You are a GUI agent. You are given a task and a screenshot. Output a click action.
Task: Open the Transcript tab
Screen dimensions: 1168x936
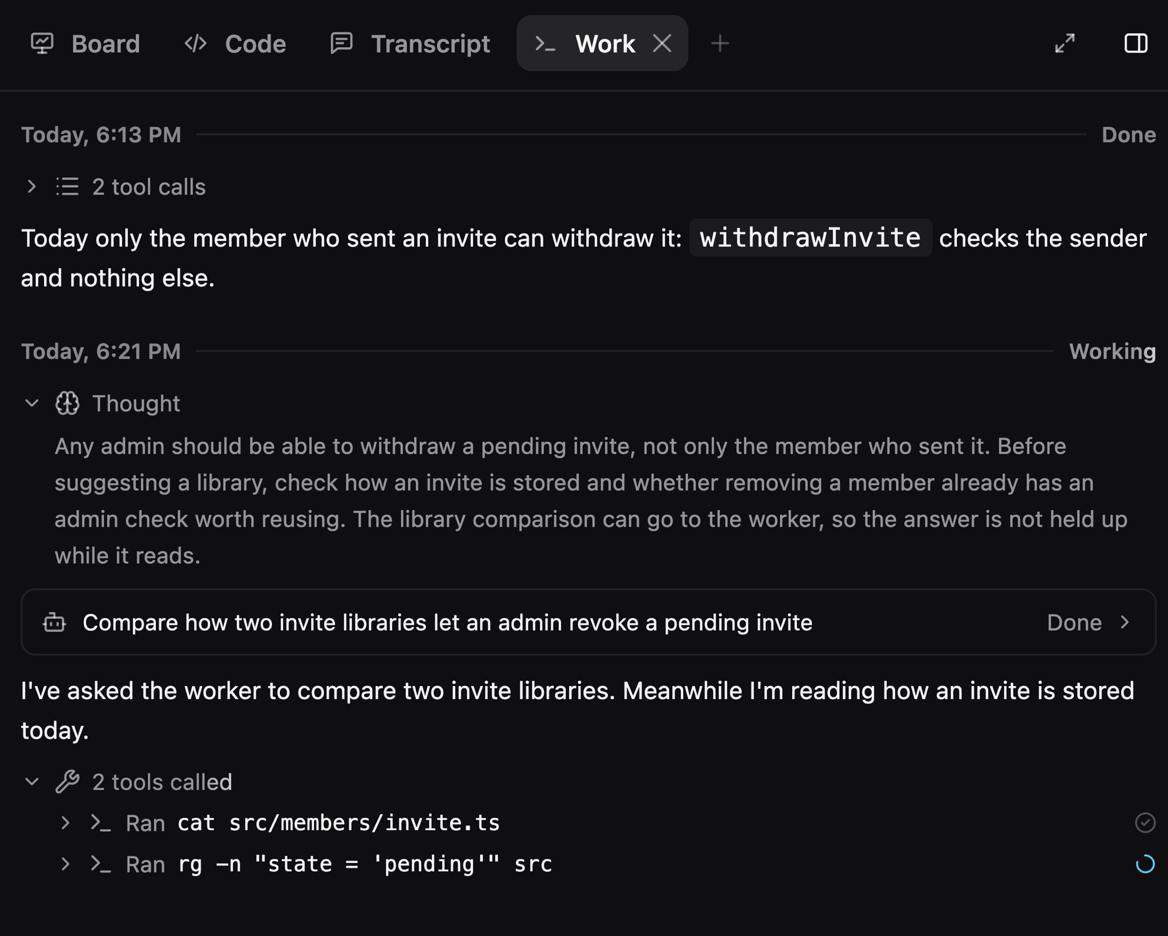pyautogui.click(x=410, y=44)
